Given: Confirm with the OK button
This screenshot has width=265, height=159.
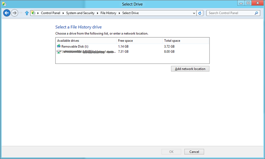Looking at the screenshot, I should (x=171, y=151).
